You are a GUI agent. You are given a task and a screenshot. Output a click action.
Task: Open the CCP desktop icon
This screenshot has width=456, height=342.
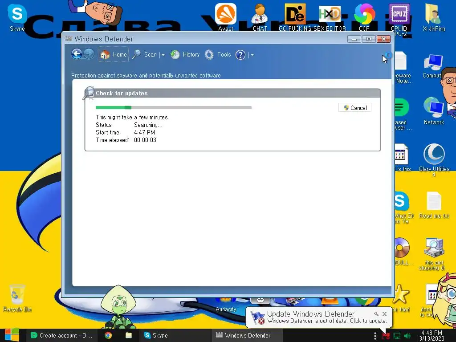pyautogui.click(x=364, y=17)
